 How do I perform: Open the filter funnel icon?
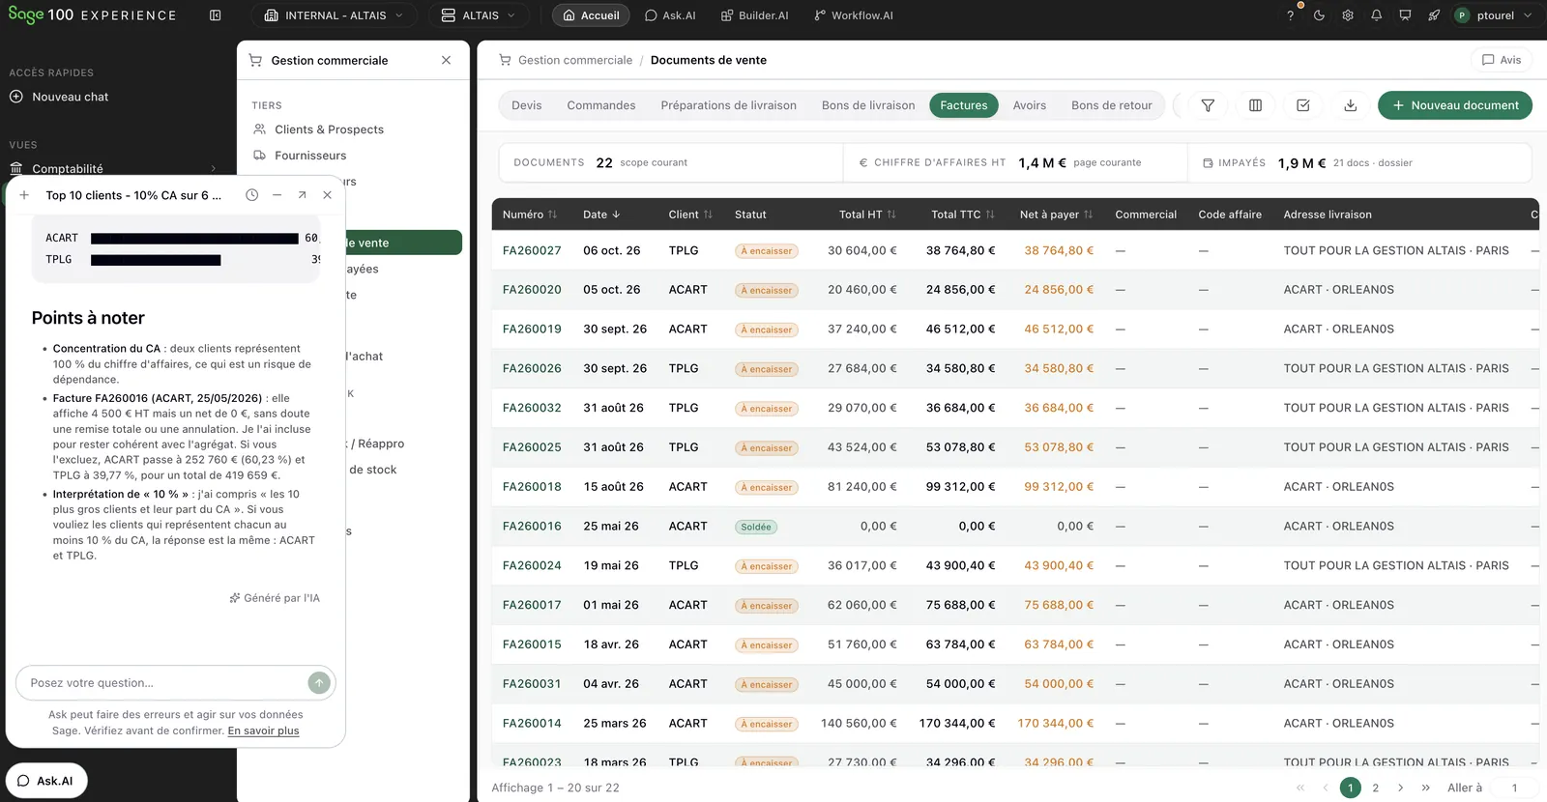[1208, 105]
